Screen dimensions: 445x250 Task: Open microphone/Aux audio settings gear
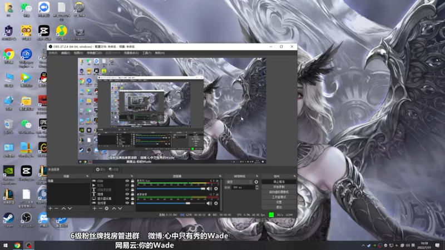(x=216, y=188)
